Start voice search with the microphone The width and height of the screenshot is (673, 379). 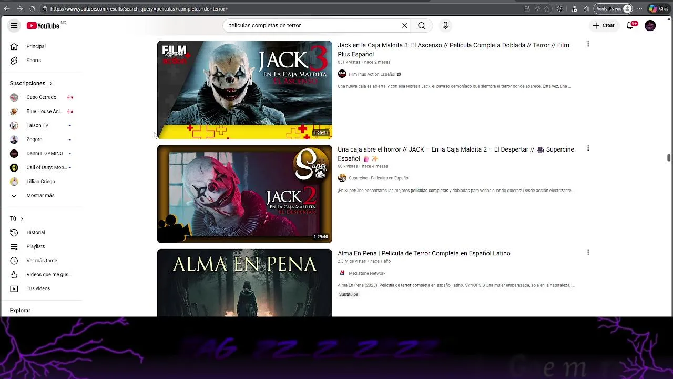point(445,25)
